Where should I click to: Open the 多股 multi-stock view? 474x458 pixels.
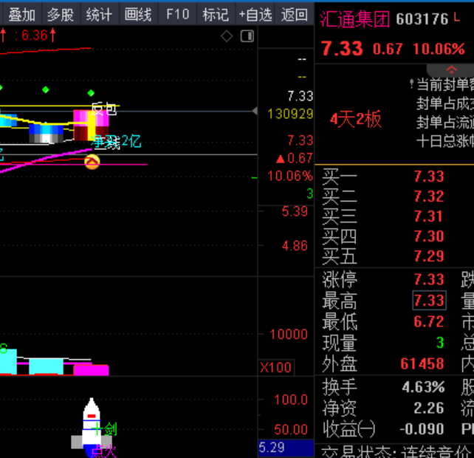click(x=61, y=15)
